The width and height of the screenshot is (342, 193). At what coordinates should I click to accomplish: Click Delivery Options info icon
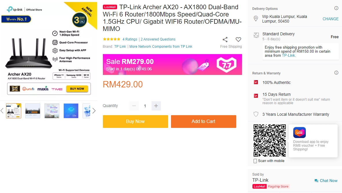pyautogui.click(x=336, y=8)
